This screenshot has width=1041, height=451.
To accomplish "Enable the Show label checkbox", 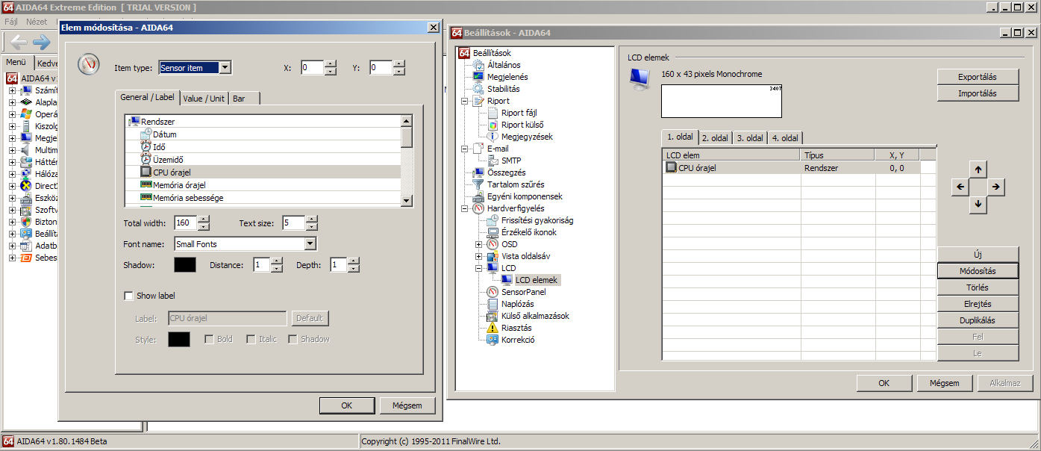I will click(x=128, y=296).
